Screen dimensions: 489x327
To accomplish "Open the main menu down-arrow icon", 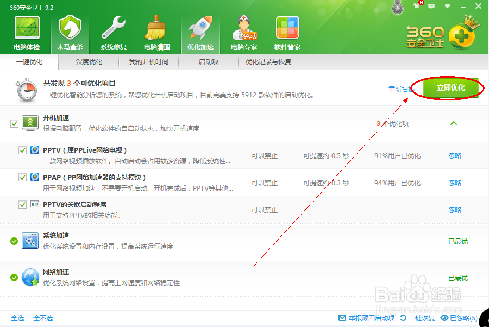I will 447,6.
